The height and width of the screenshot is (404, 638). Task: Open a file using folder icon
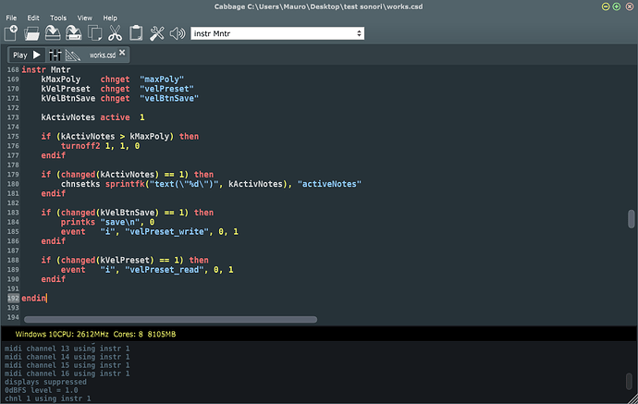point(31,33)
